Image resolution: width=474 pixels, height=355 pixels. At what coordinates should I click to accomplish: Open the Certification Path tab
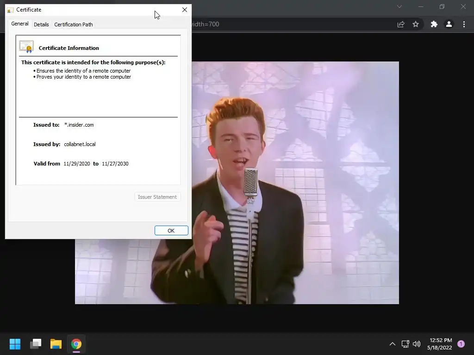point(74,24)
